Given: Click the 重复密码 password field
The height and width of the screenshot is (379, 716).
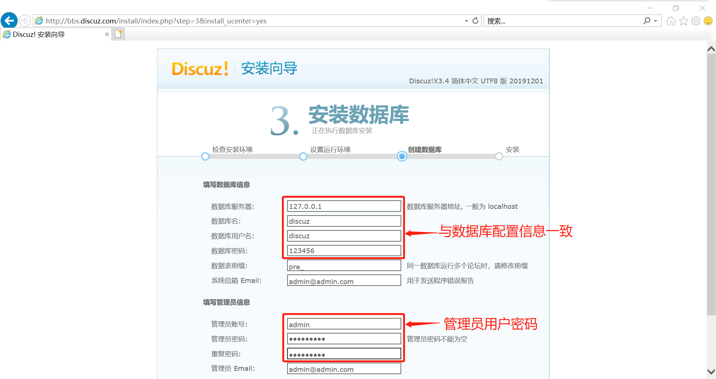Looking at the screenshot, I should coord(344,354).
